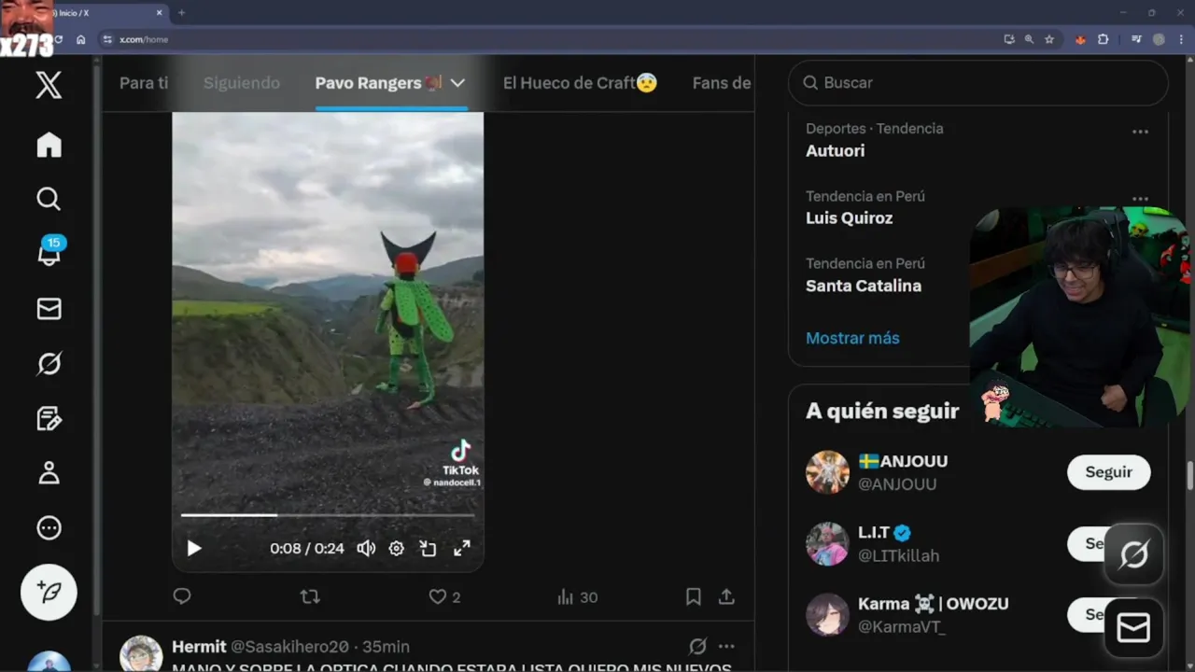Open Profile person icon in sidebar
The width and height of the screenshot is (1195, 672).
click(x=49, y=473)
